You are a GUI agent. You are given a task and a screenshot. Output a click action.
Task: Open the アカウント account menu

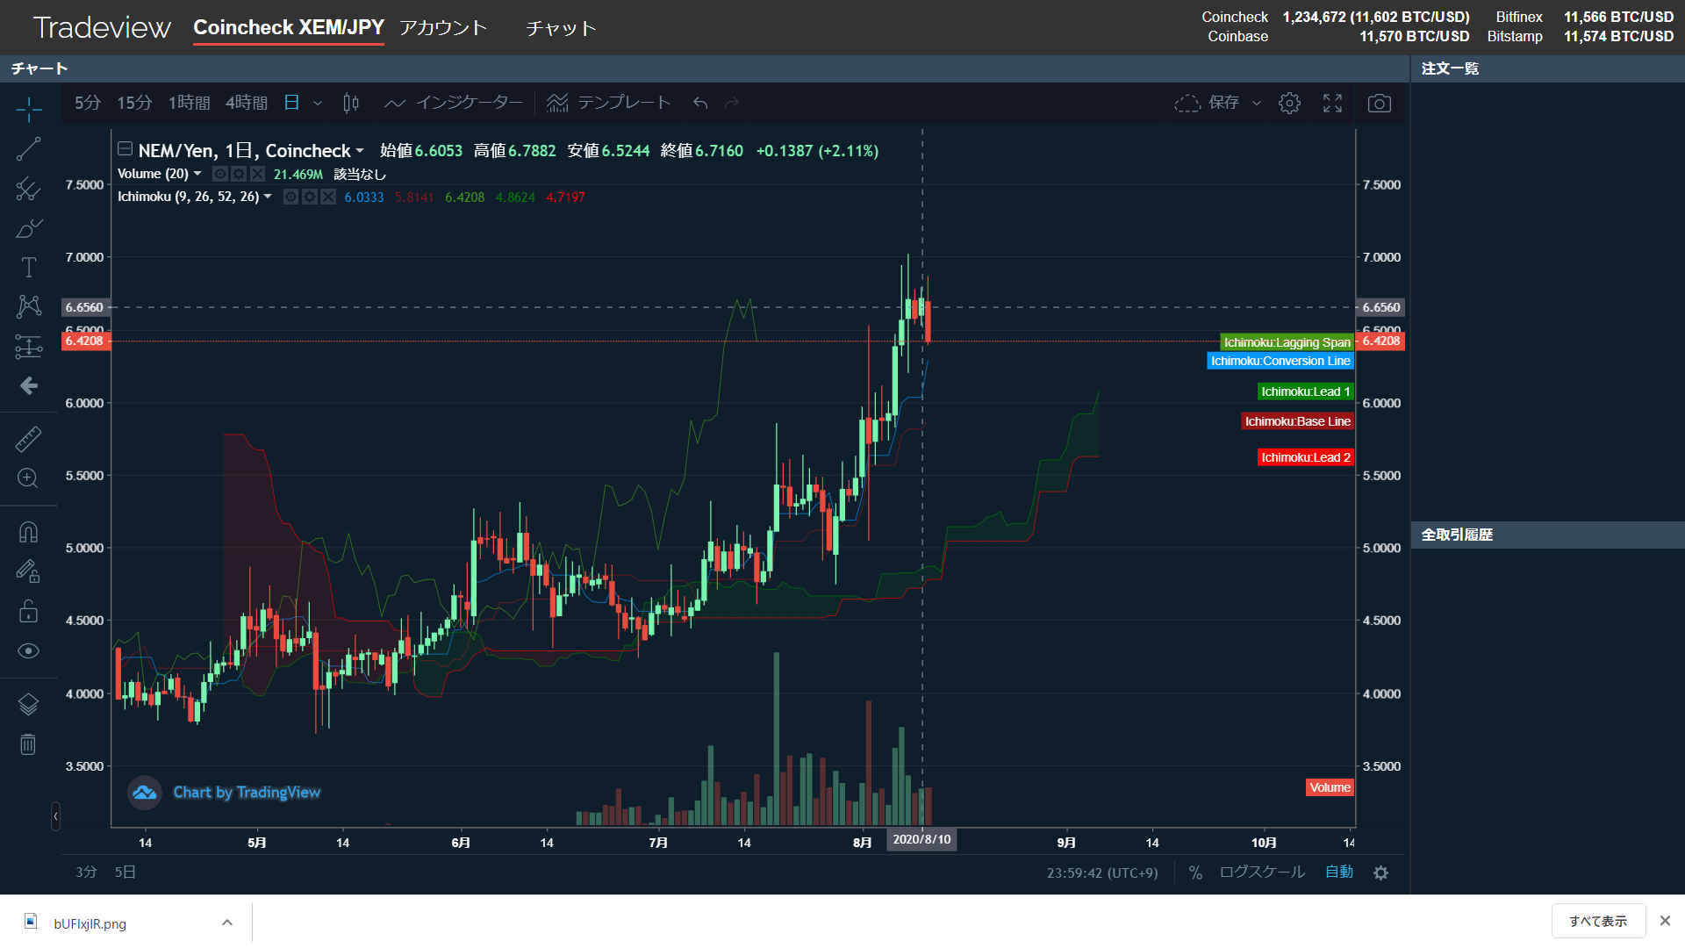point(443,27)
